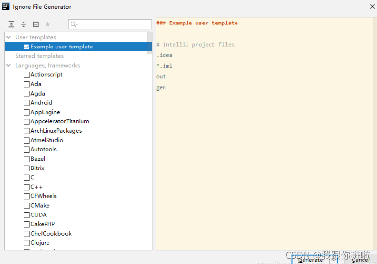Check the Ada checkbox
Viewport: 377px width, 264px height.
point(27,84)
